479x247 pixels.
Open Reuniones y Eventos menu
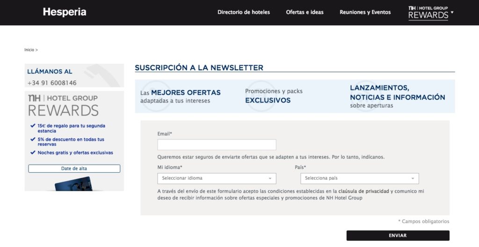[x=365, y=12]
